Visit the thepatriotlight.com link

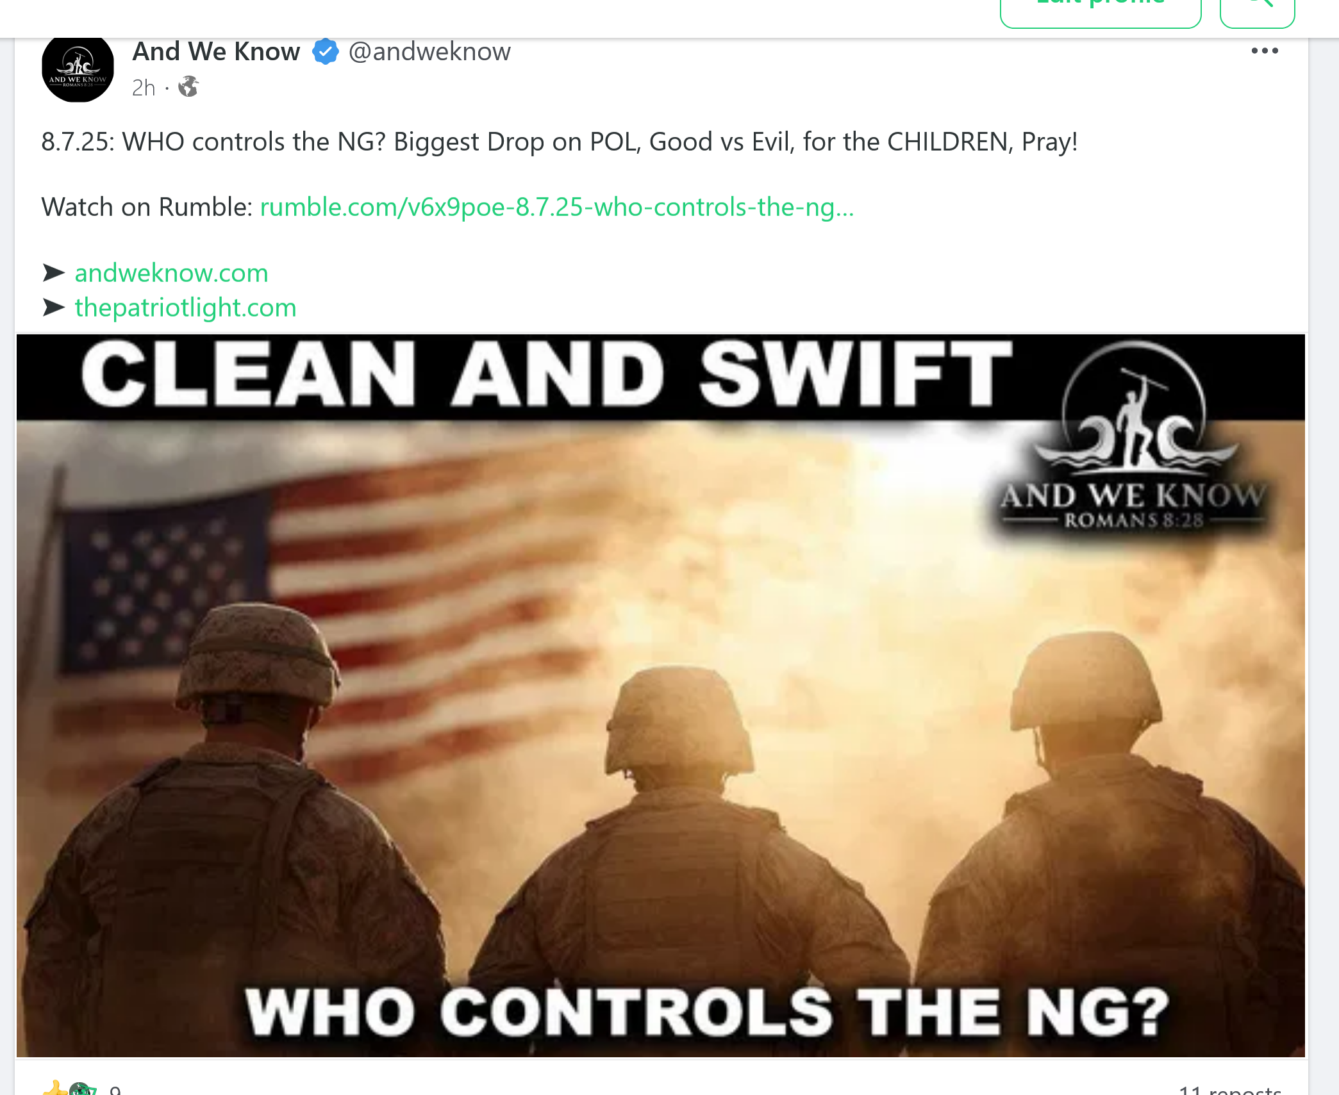pos(185,308)
